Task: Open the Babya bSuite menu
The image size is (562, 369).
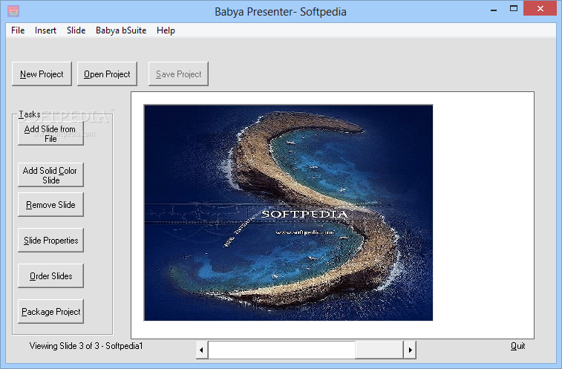Action: click(121, 30)
